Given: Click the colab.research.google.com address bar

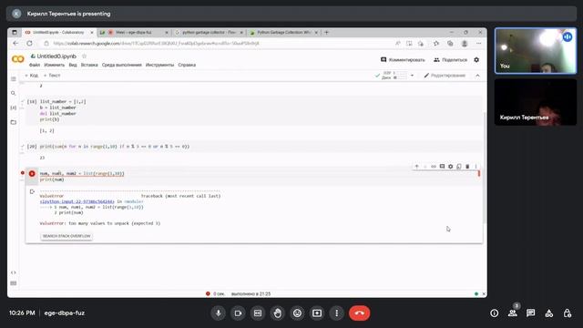Looking at the screenshot, I should point(156,43).
